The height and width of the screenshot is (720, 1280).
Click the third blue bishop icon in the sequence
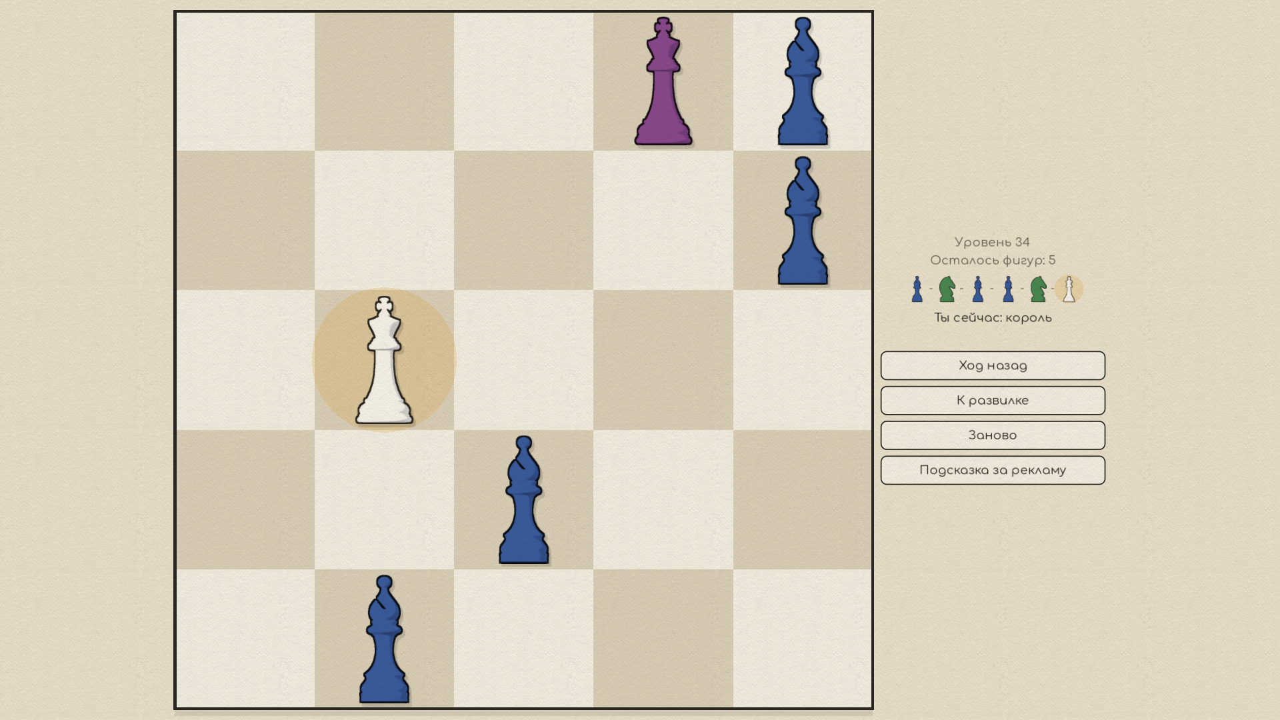tap(1008, 289)
